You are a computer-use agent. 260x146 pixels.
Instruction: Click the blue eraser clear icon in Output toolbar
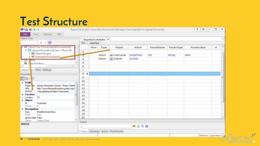[142, 126]
